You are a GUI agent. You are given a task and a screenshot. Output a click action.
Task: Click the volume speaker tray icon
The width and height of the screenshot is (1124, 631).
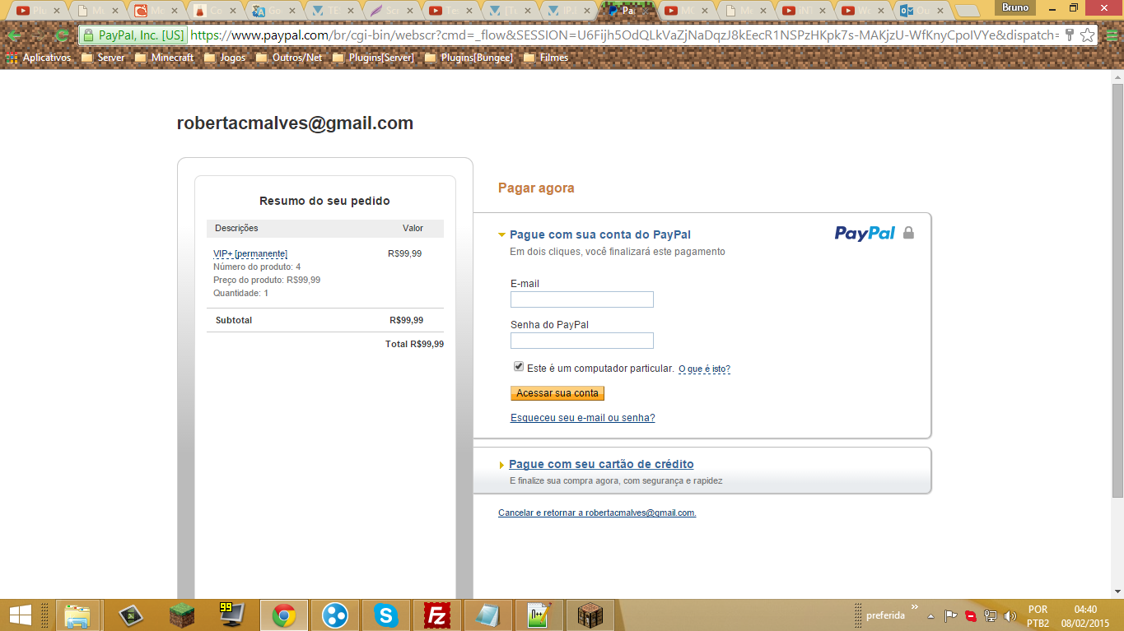pyautogui.click(x=1010, y=615)
